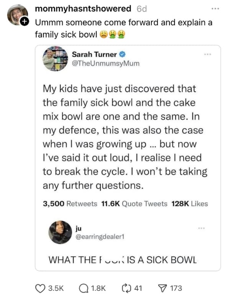The height and width of the screenshot is (298, 230).
Task: View the 3,500 Retweets list
Action: [x=70, y=204]
